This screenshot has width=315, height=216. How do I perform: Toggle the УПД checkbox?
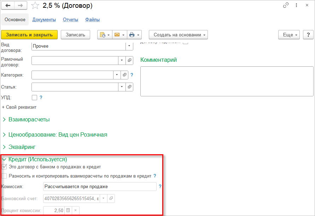click(x=35, y=97)
